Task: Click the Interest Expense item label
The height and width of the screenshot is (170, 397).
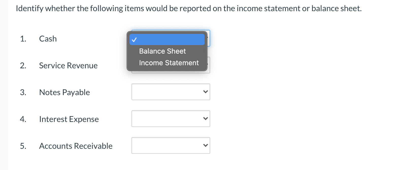Action: (69, 119)
